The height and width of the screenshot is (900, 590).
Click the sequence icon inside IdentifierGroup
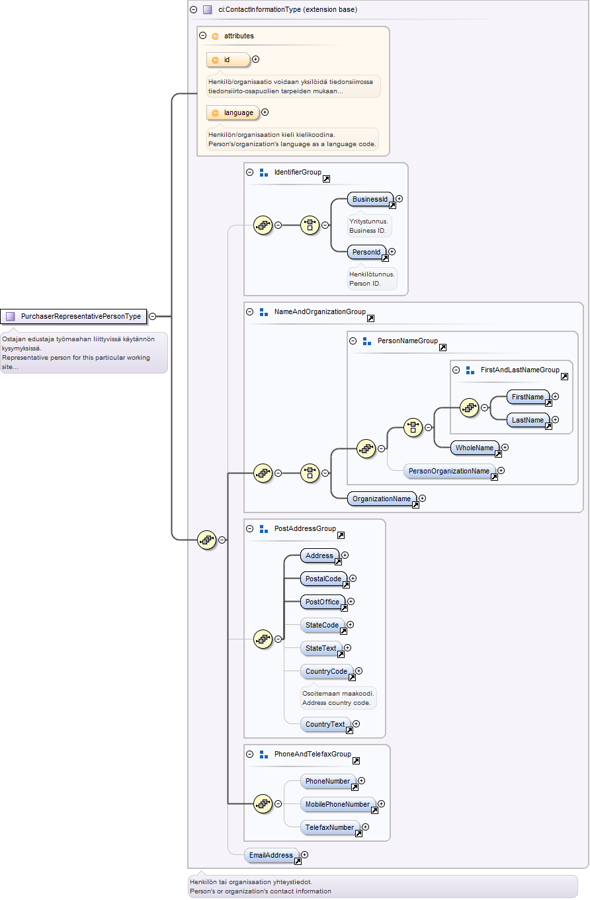(263, 225)
